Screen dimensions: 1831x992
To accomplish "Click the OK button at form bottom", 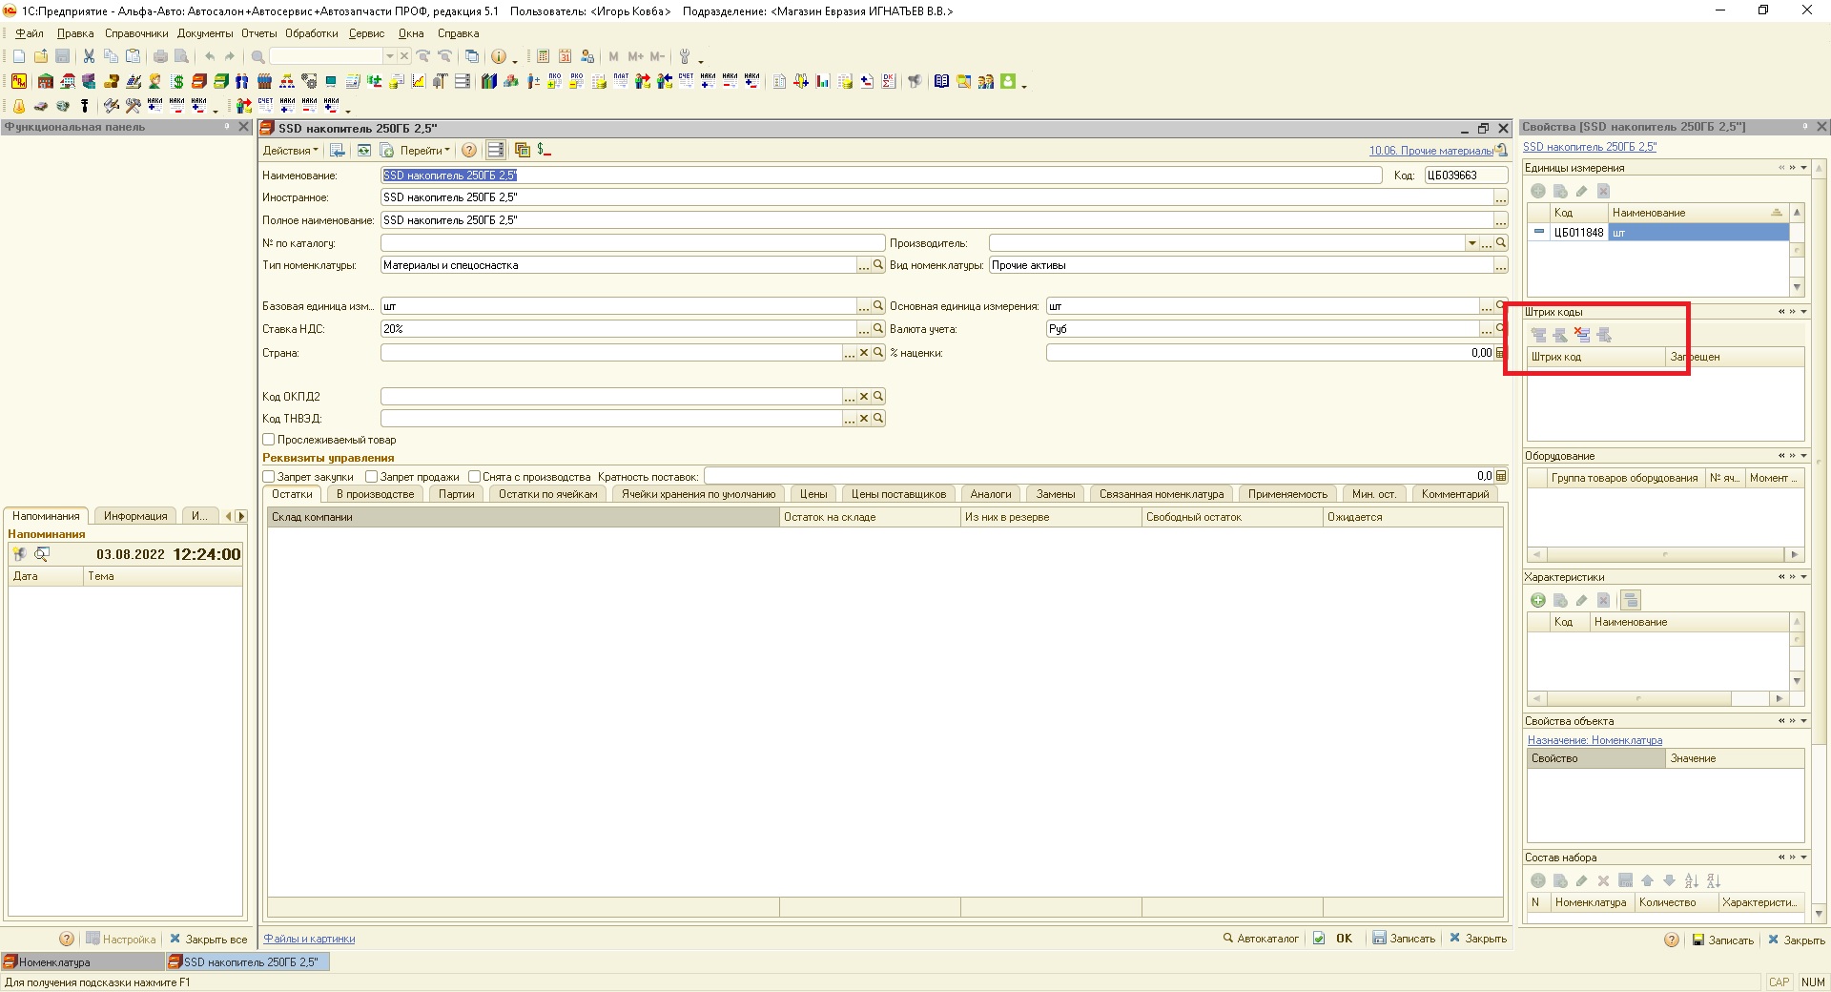I will (1334, 939).
